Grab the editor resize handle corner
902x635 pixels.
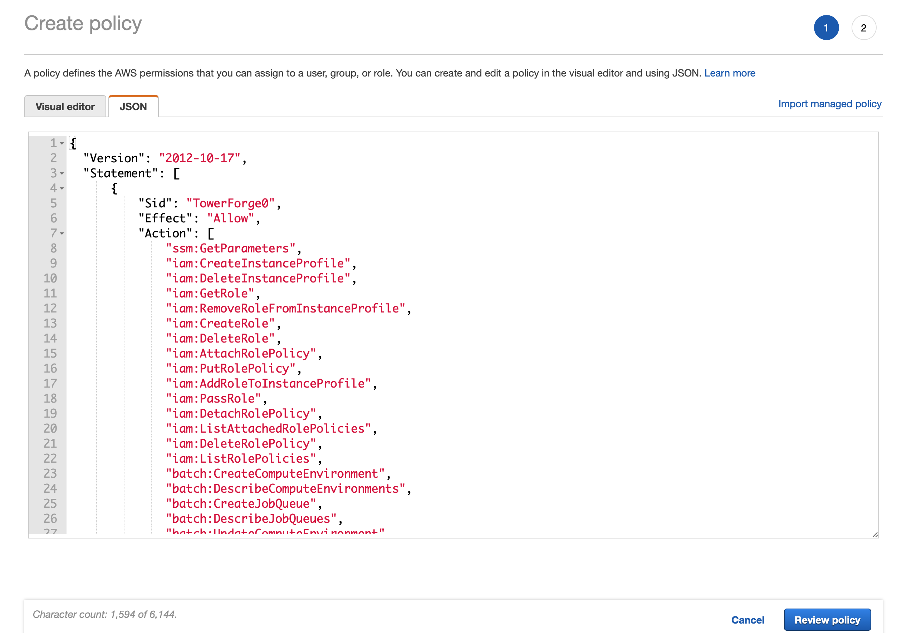875,535
